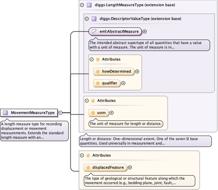Click the eml:AbstractMeasure element icon
This screenshot has height=190, width=218.
pyautogui.click(x=94, y=31)
